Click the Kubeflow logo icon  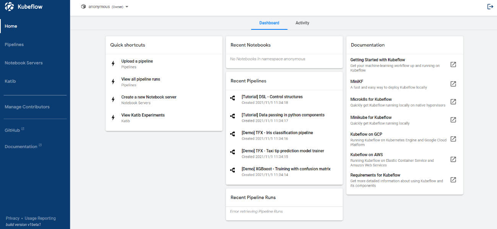(9, 6)
